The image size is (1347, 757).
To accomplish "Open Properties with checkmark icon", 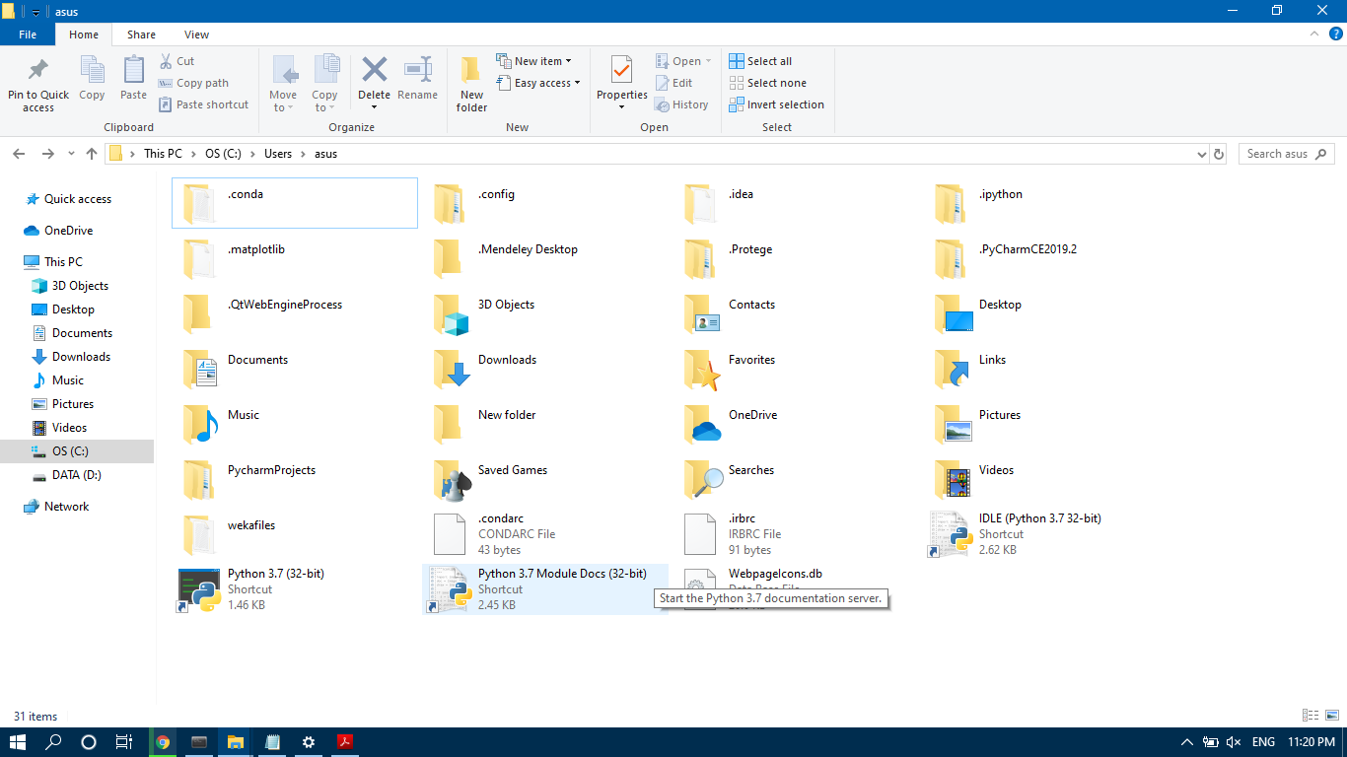I will pyautogui.click(x=621, y=71).
